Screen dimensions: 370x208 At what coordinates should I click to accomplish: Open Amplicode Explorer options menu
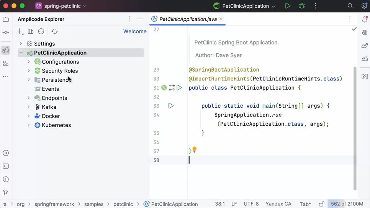tap(129, 19)
